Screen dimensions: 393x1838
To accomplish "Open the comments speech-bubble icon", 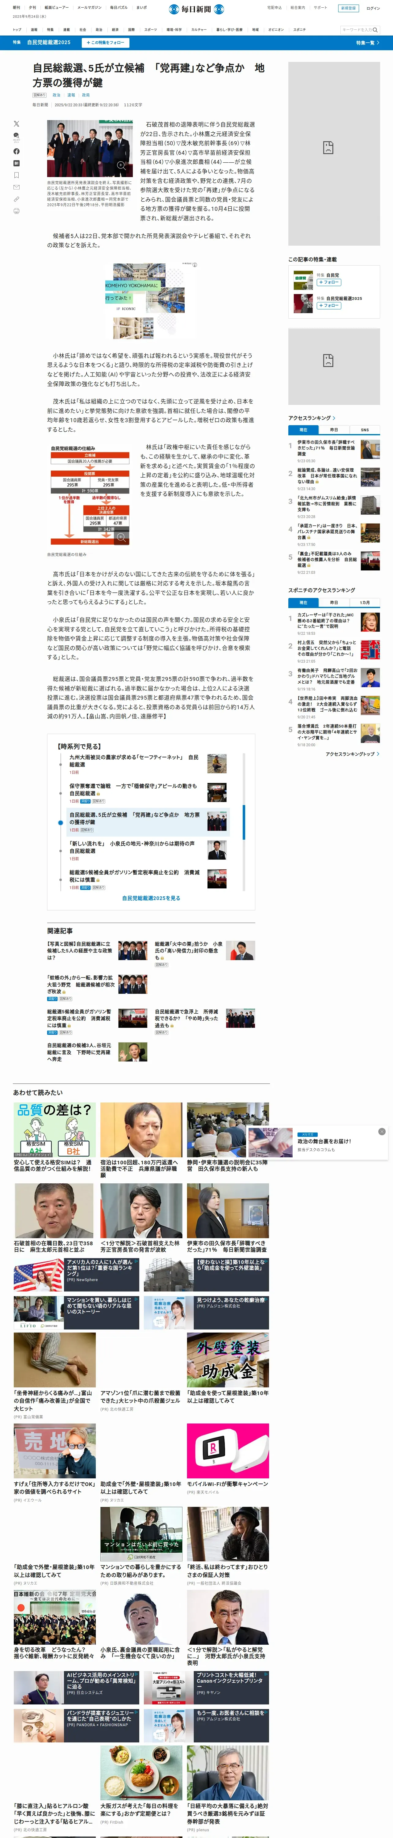I will click(x=17, y=137).
